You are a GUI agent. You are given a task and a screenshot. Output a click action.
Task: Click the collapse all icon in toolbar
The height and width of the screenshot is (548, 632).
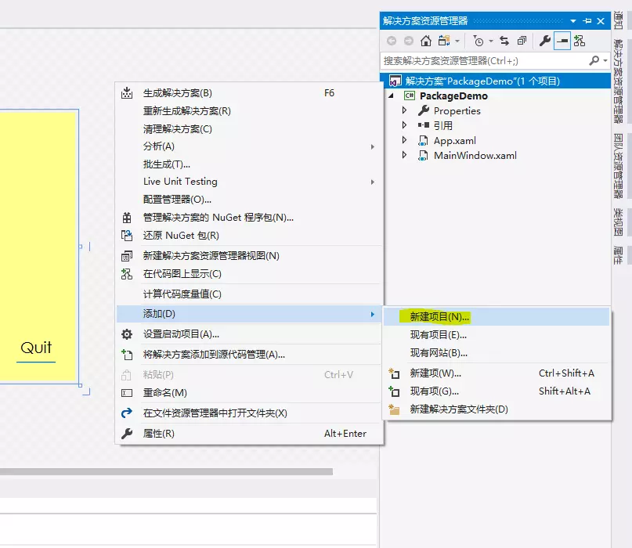point(522,41)
